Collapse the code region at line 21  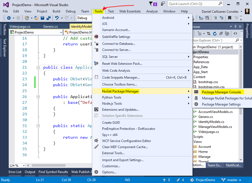click(x=38, y=68)
